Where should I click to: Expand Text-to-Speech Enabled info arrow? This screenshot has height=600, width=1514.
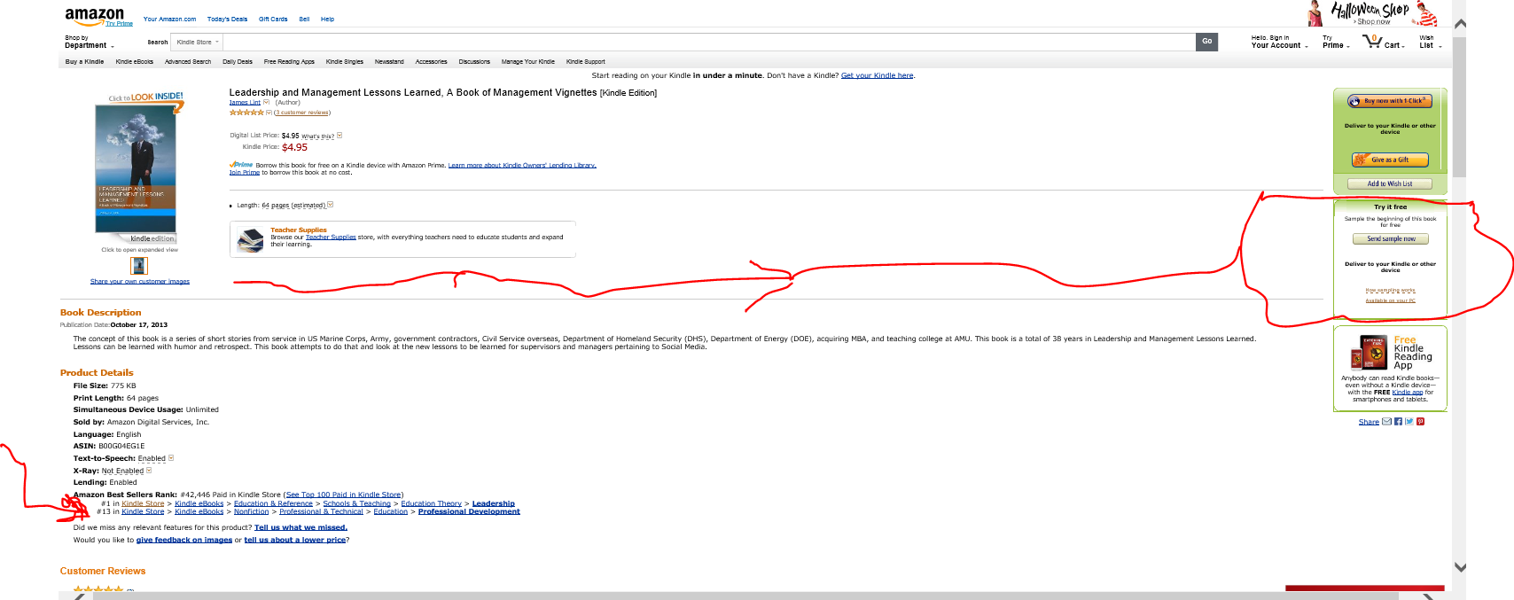pos(171,458)
